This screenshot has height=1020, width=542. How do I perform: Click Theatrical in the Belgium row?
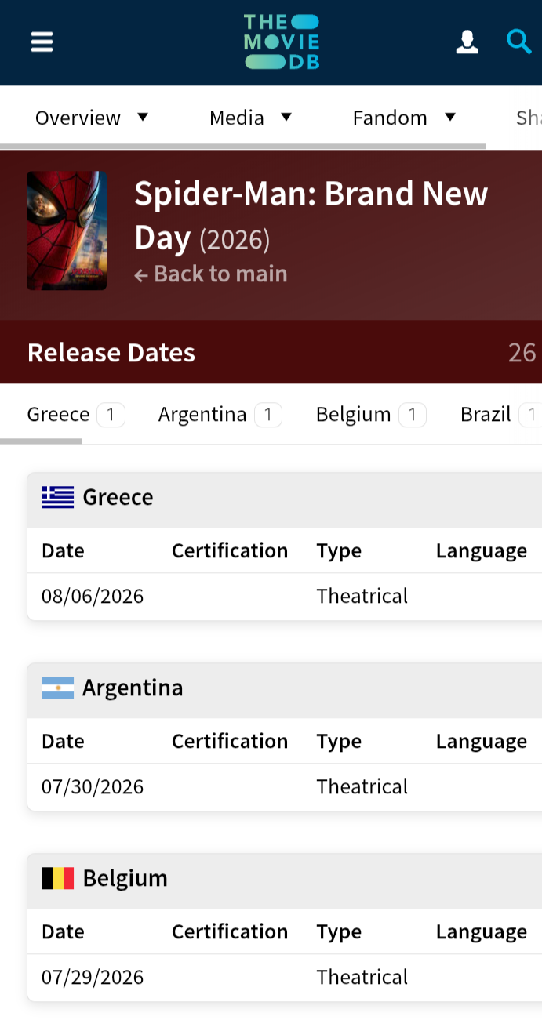point(362,977)
